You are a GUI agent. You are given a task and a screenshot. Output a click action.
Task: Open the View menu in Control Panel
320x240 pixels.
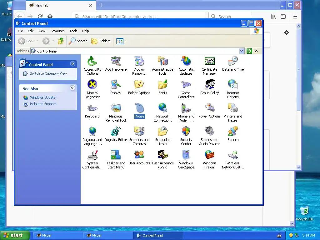pos(42,31)
